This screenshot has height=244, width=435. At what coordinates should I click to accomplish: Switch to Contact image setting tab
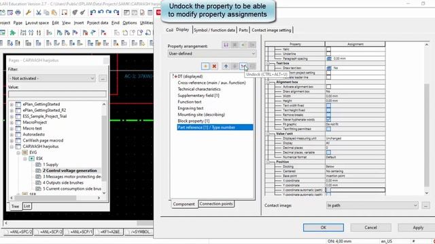pos(271,30)
